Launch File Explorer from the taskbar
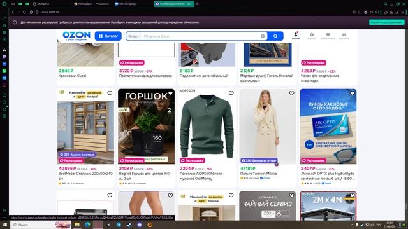This screenshot has width=408, height=229. [77, 225]
